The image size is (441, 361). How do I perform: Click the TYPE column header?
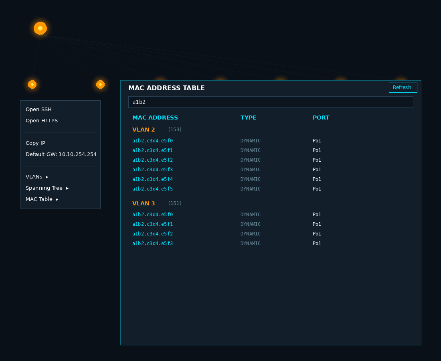click(248, 118)
